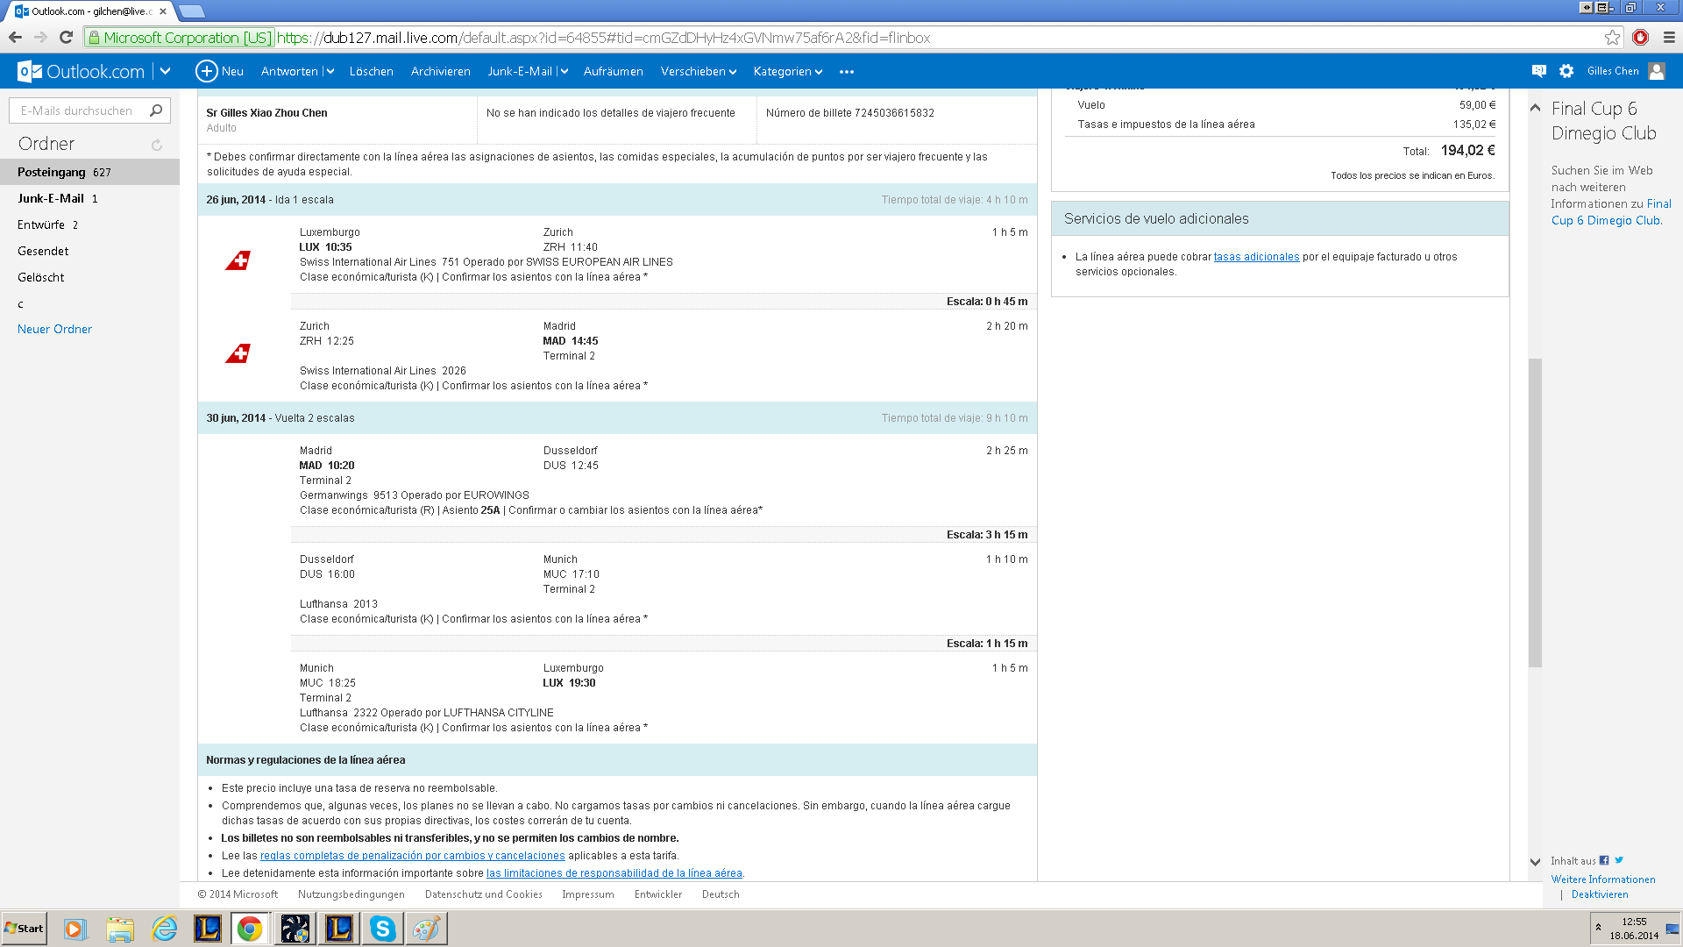Open the Entwickler footer link

point(658,894)
